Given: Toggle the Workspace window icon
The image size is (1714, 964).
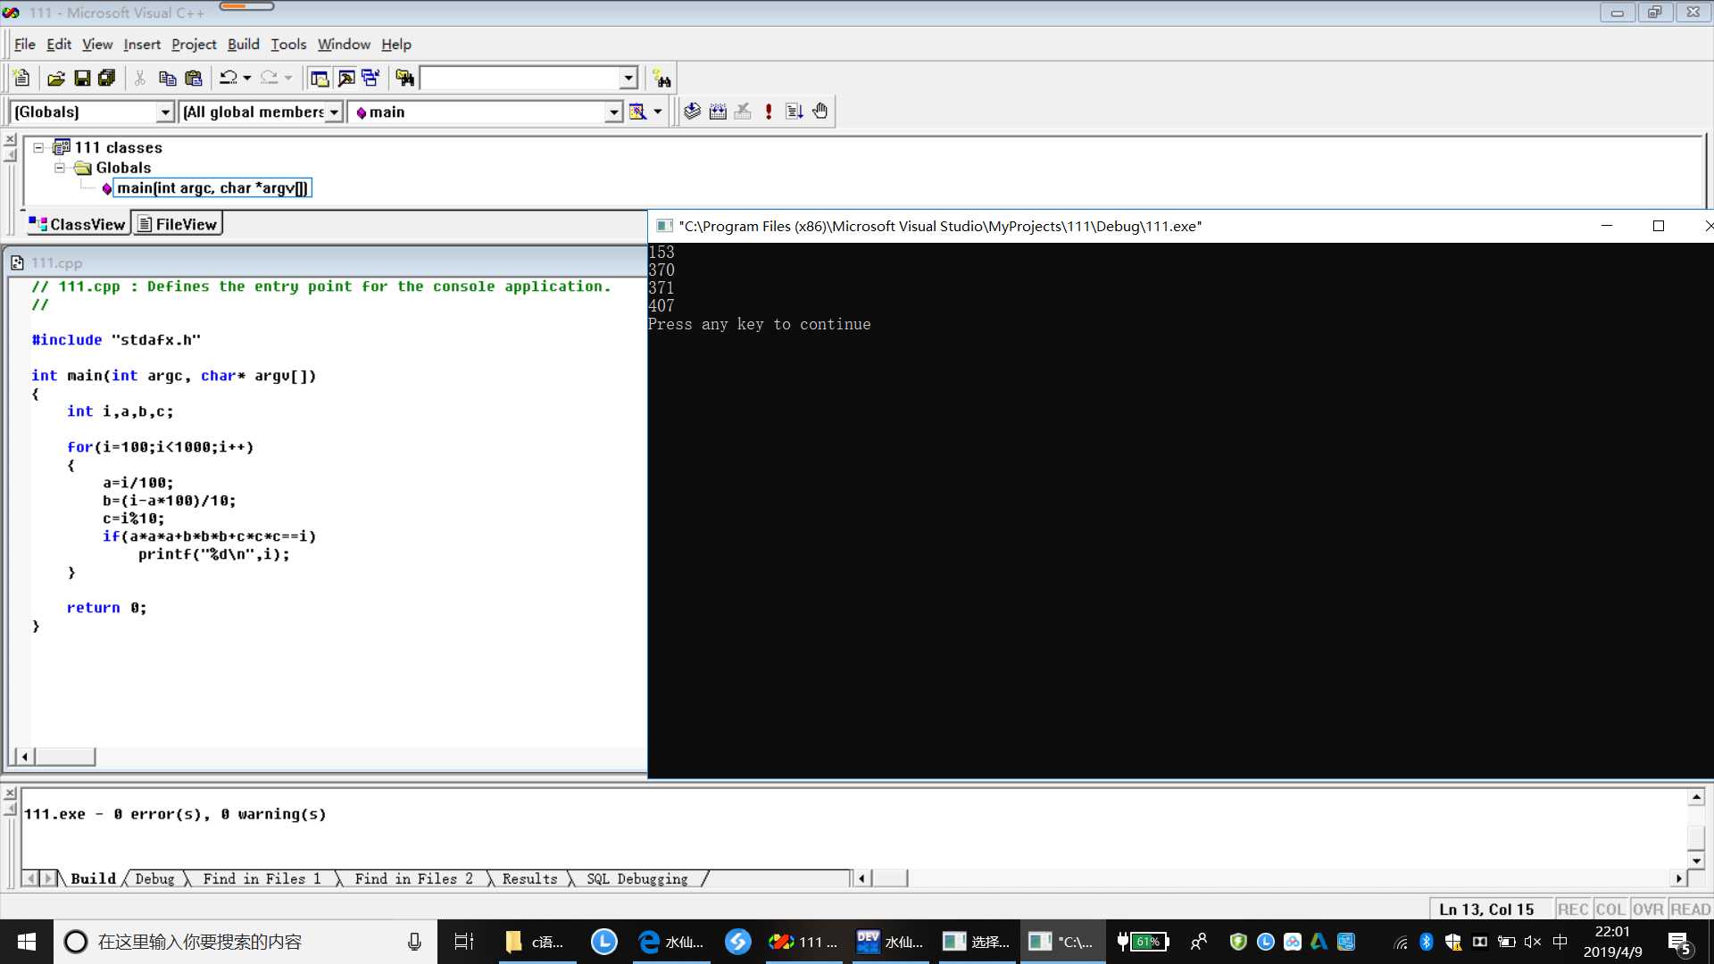Looking at the screenshot, I should tap(319, 79).
